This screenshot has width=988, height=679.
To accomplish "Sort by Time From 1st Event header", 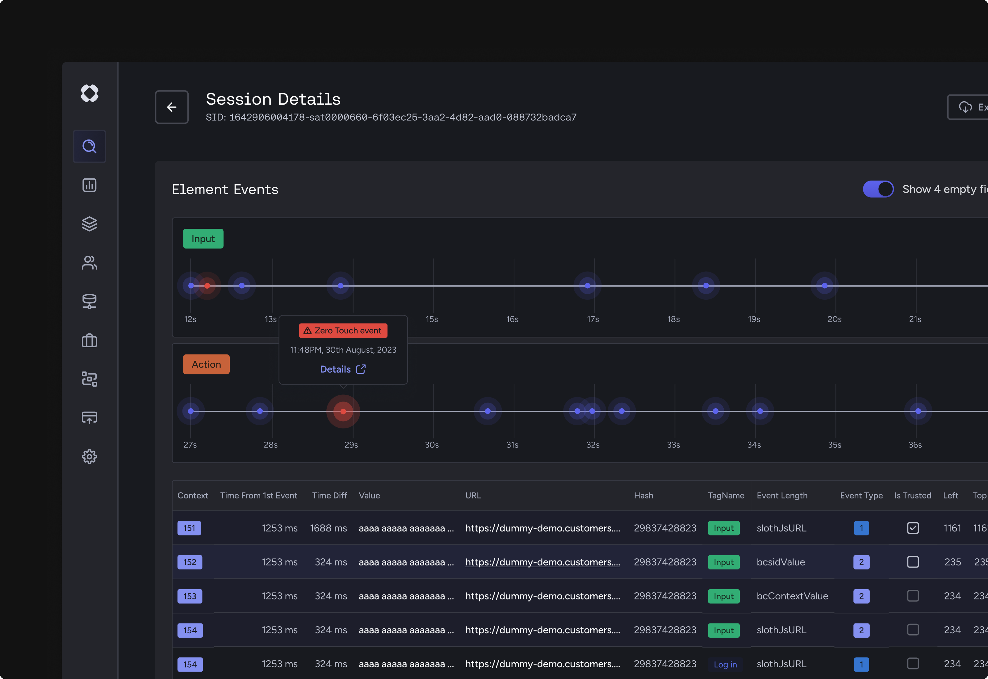I will 259,495.
